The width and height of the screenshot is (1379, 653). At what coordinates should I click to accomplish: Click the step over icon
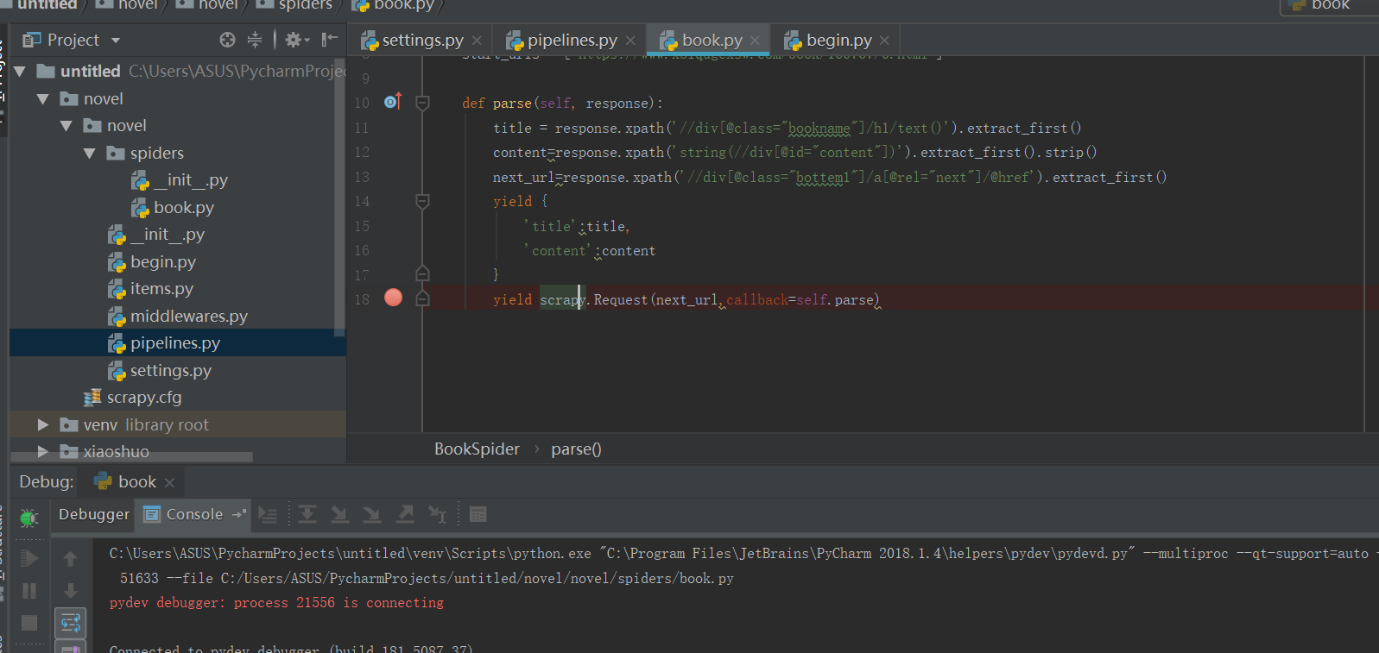click(307, 515)
